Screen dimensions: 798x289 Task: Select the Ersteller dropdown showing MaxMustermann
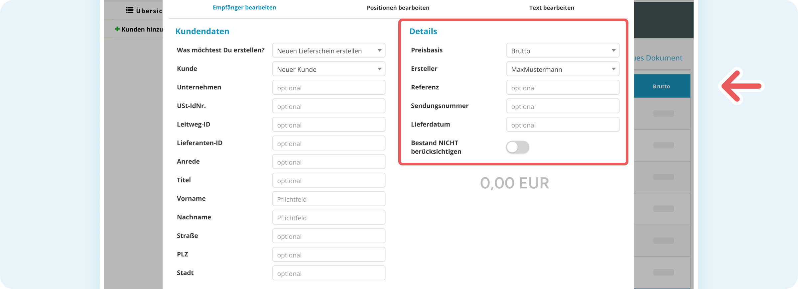563,69
